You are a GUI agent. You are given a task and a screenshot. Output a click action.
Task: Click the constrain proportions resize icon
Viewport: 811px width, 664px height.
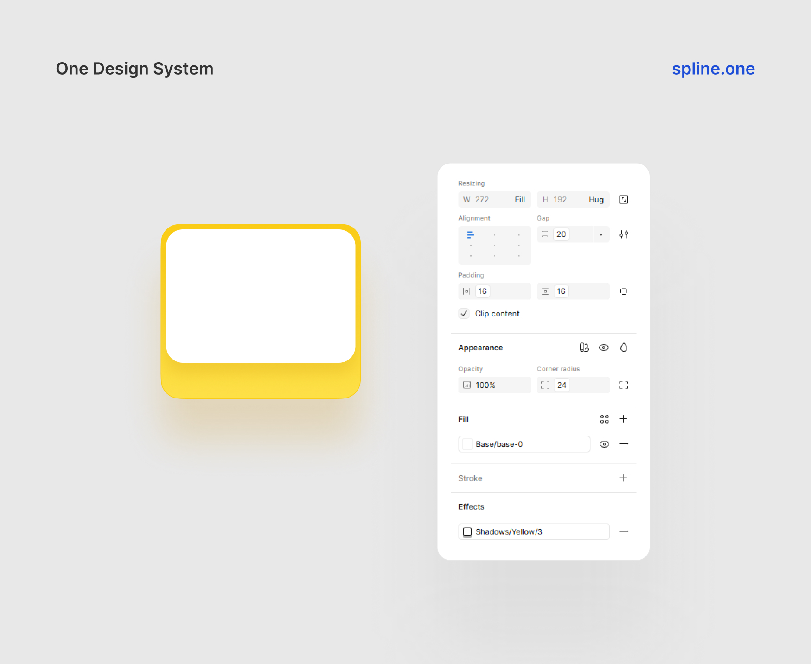pos(624,200)
